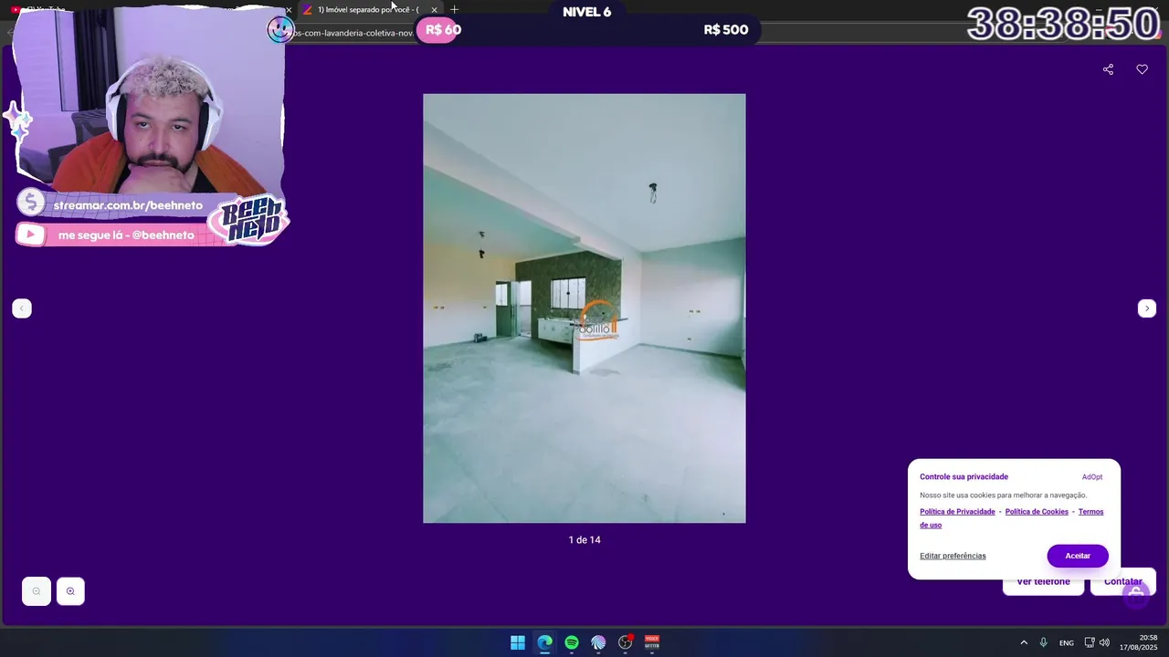Open OBS Studio from taskbar

coord(626,642)
